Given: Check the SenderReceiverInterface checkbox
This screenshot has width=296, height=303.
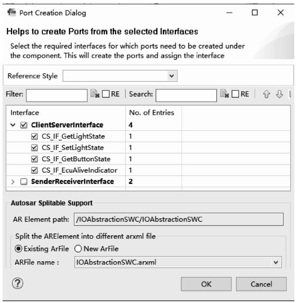Looking at the screenshot, I should tap(24, 182).
